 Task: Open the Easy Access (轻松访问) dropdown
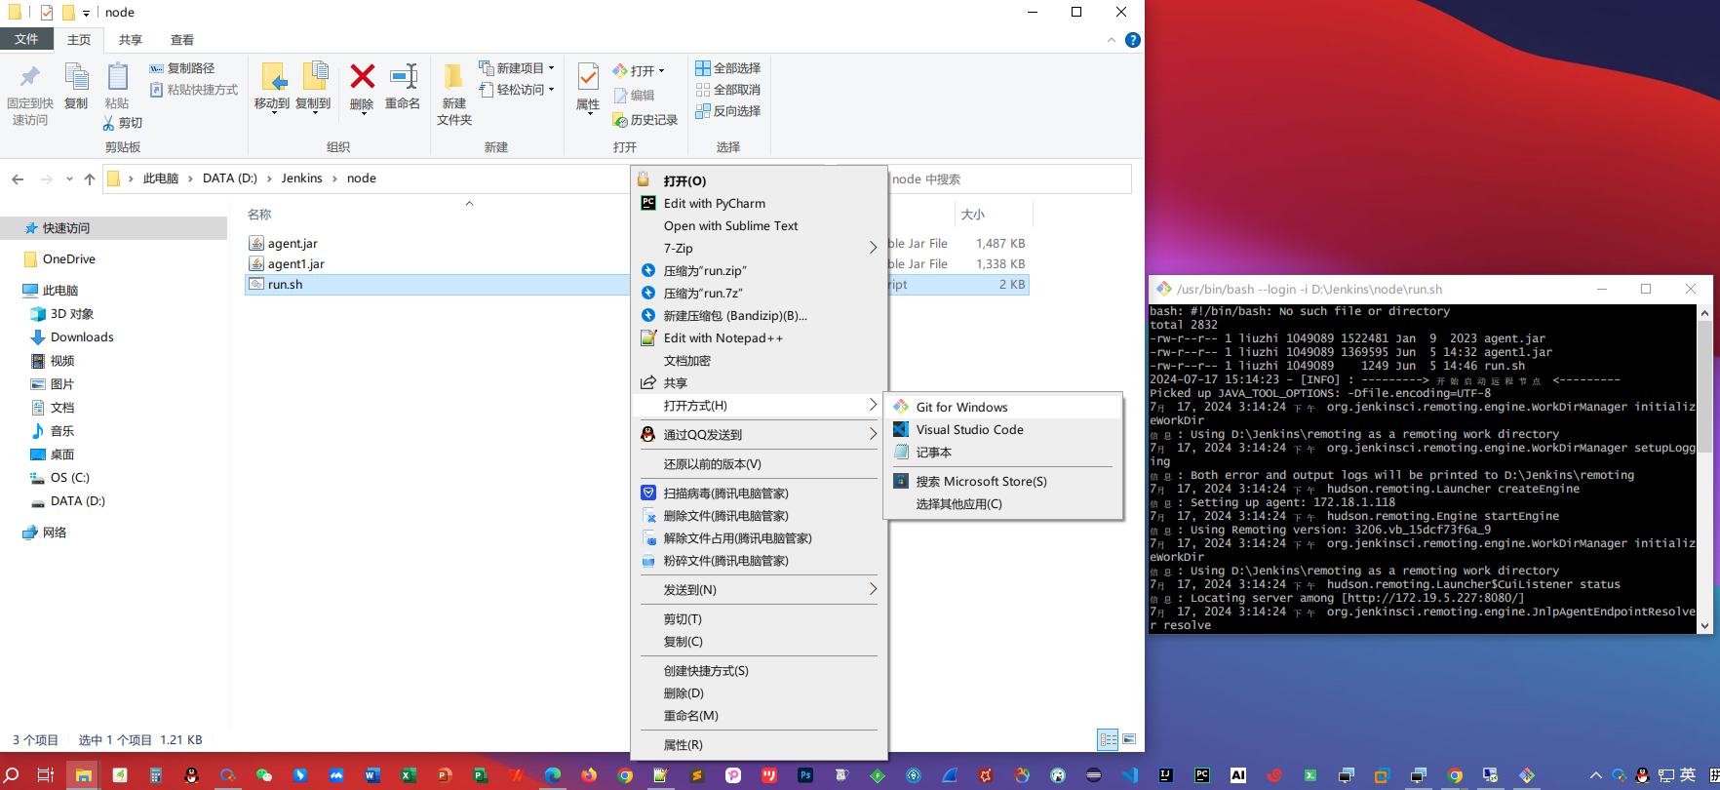click(x=517, y=90)
